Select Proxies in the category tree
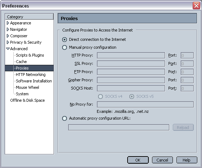The width and height of the screenshot is (202, 168). (22, 68)
